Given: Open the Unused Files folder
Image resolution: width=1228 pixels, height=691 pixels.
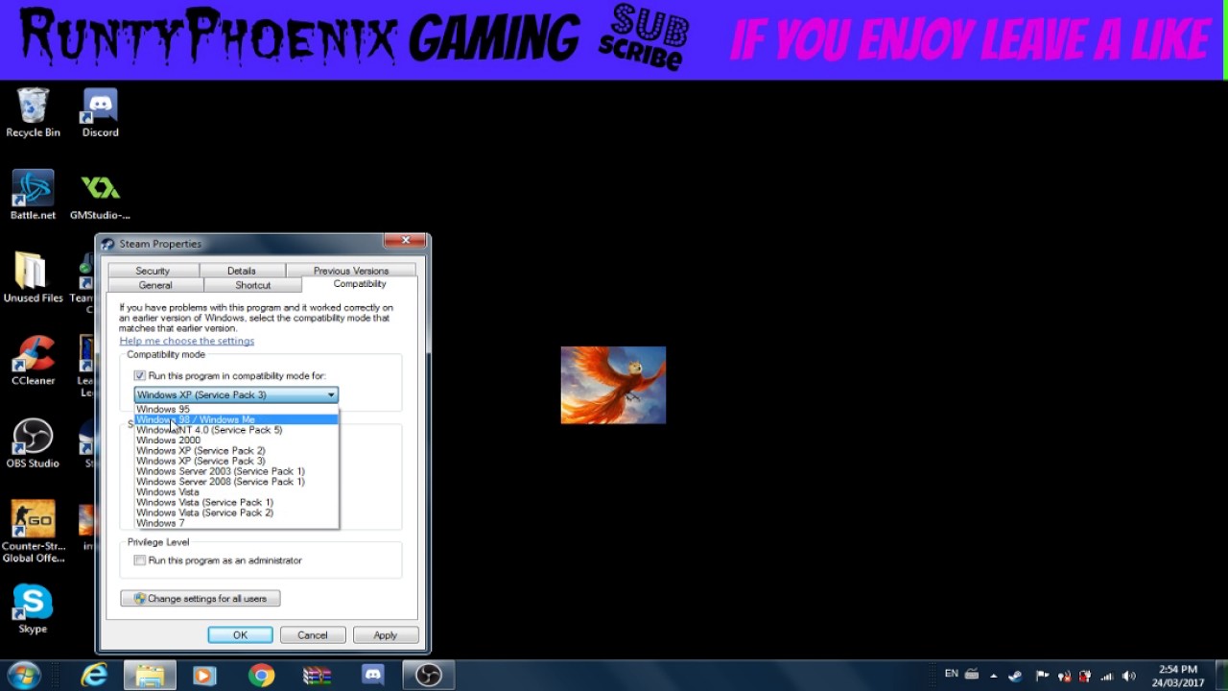Looking at the screenshot, I should point(33,278).
